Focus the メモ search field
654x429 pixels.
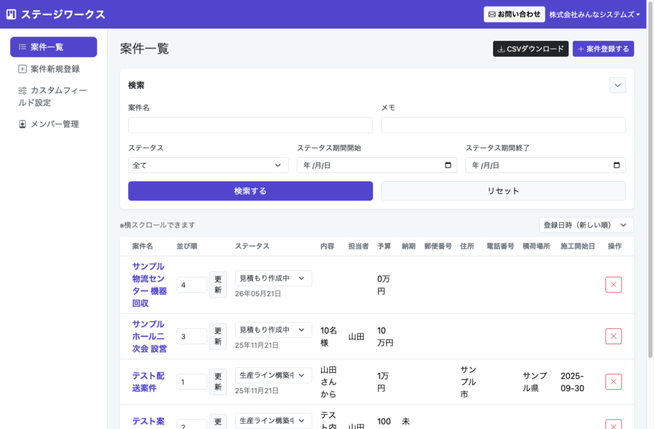coord(503,125)
